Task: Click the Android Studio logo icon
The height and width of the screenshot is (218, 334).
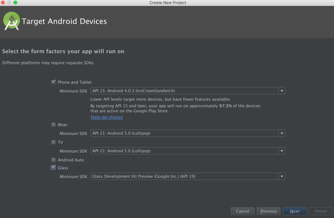Action: (x=11, y=21)
